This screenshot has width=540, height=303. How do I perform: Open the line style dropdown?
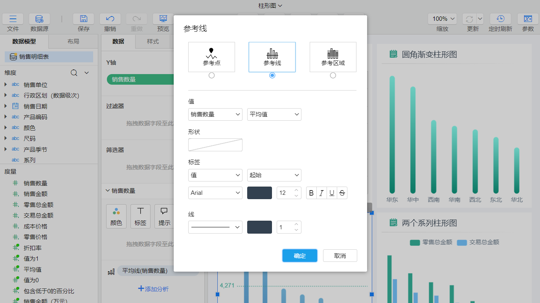point(215,227)
